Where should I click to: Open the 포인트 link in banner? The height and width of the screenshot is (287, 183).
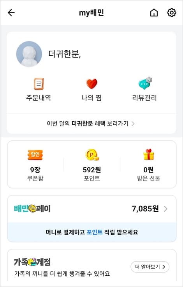(94, 232)
